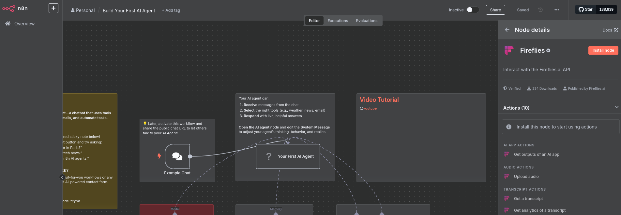Click the Example Chat node label
621x215 pixels.
click(x=177, y=173)
